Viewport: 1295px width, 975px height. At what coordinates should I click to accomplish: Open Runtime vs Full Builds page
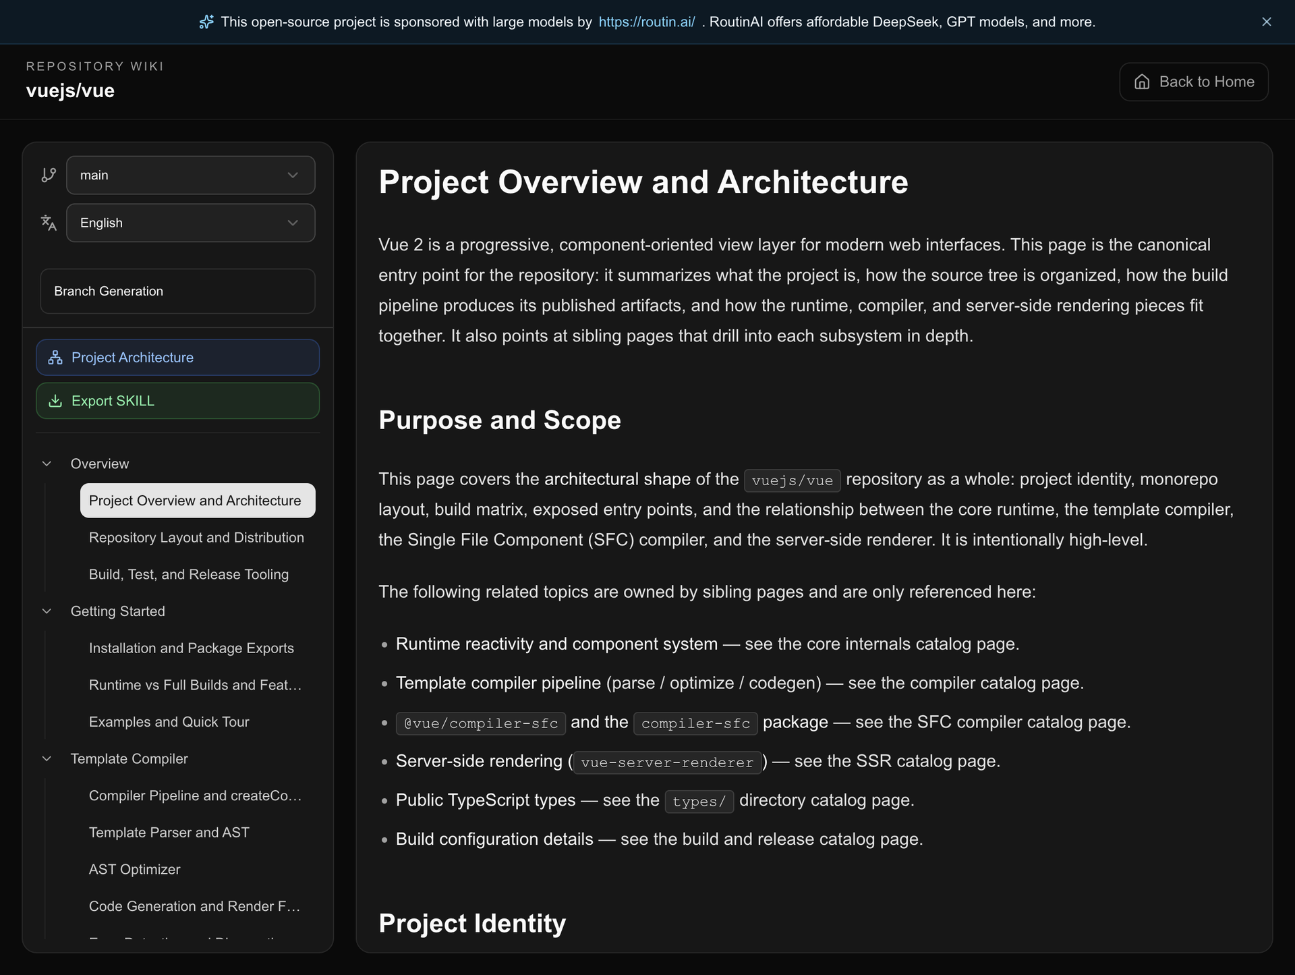point(195,685)
